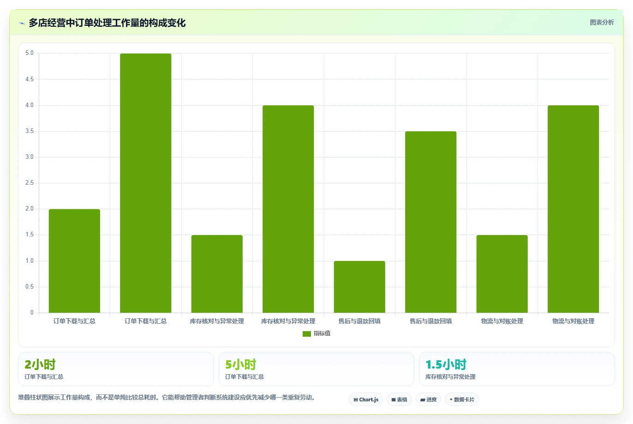Click the 5.0 y-axis tick label

[30, 53]
